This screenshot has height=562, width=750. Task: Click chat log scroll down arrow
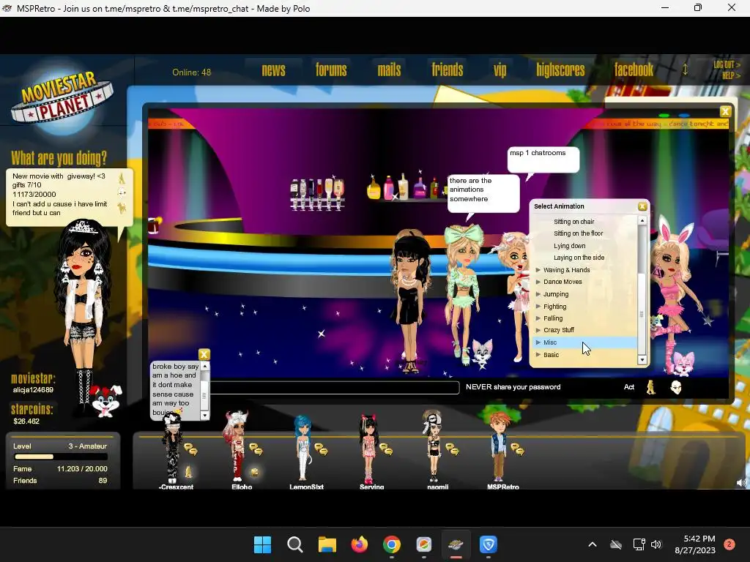click(x=205, y=416)
